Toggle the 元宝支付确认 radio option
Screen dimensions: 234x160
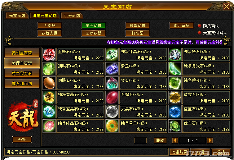click(x=200, y=33)
